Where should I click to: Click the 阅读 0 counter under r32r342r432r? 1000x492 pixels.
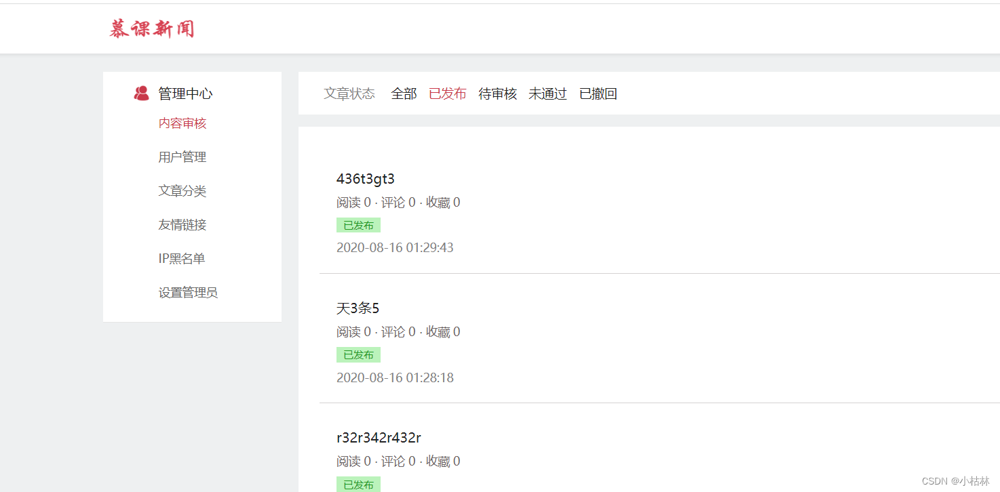click(354, 461)
